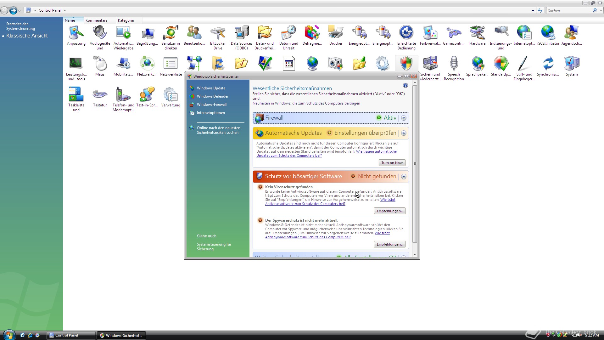Sort by the Kategorie column header
The width and height of the screenshot is (604, 340).
pyautogui.click(x=126, y=20)
